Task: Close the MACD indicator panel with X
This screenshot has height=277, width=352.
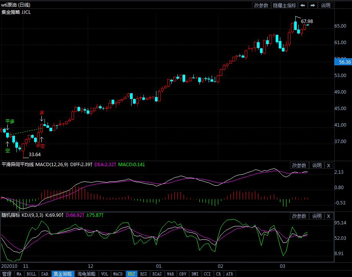Action: [329, 165]
